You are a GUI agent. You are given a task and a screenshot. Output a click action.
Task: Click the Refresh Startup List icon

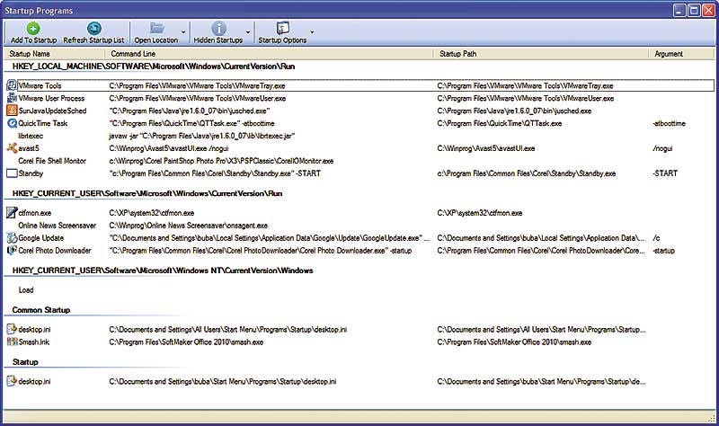(x=94, y=29)
